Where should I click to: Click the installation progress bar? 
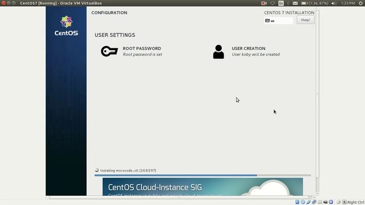point(203,175)
